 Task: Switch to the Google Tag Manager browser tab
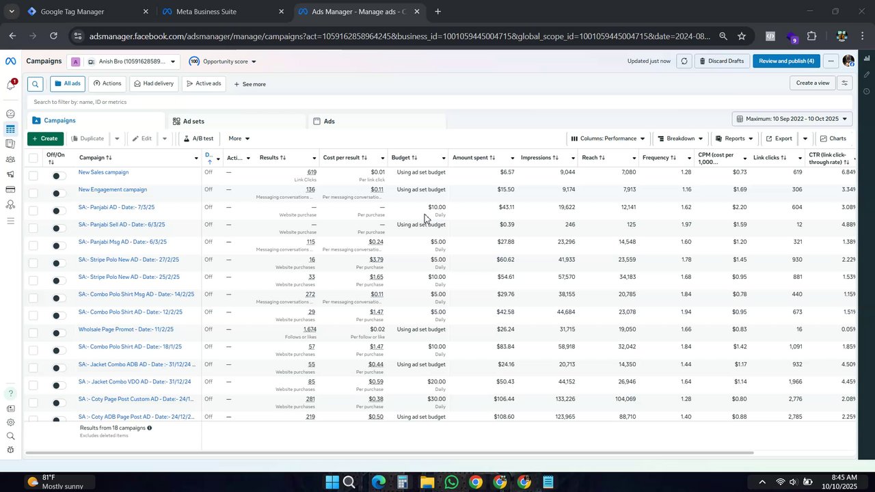86,12
